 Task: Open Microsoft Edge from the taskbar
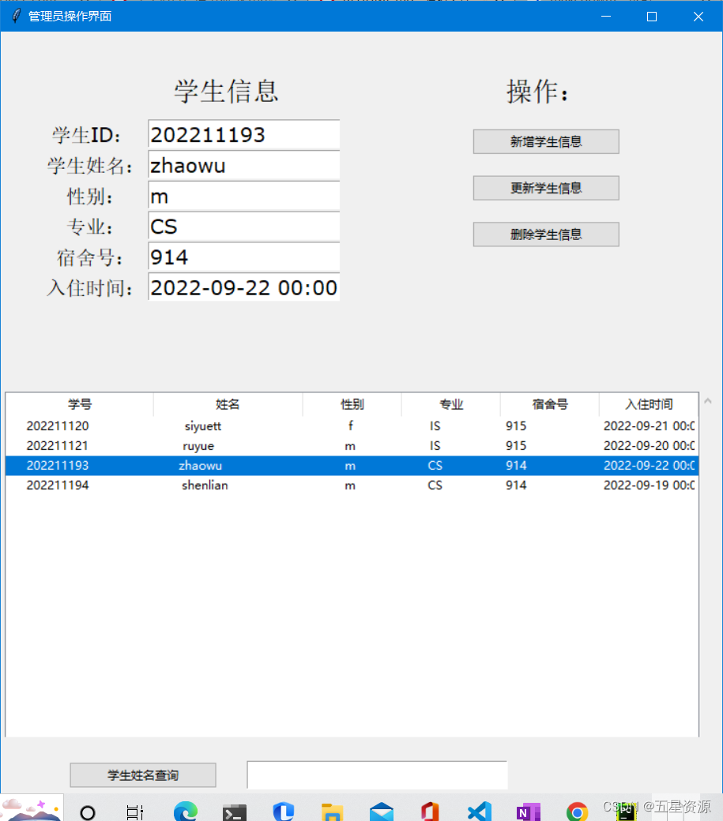click(186, 812)
